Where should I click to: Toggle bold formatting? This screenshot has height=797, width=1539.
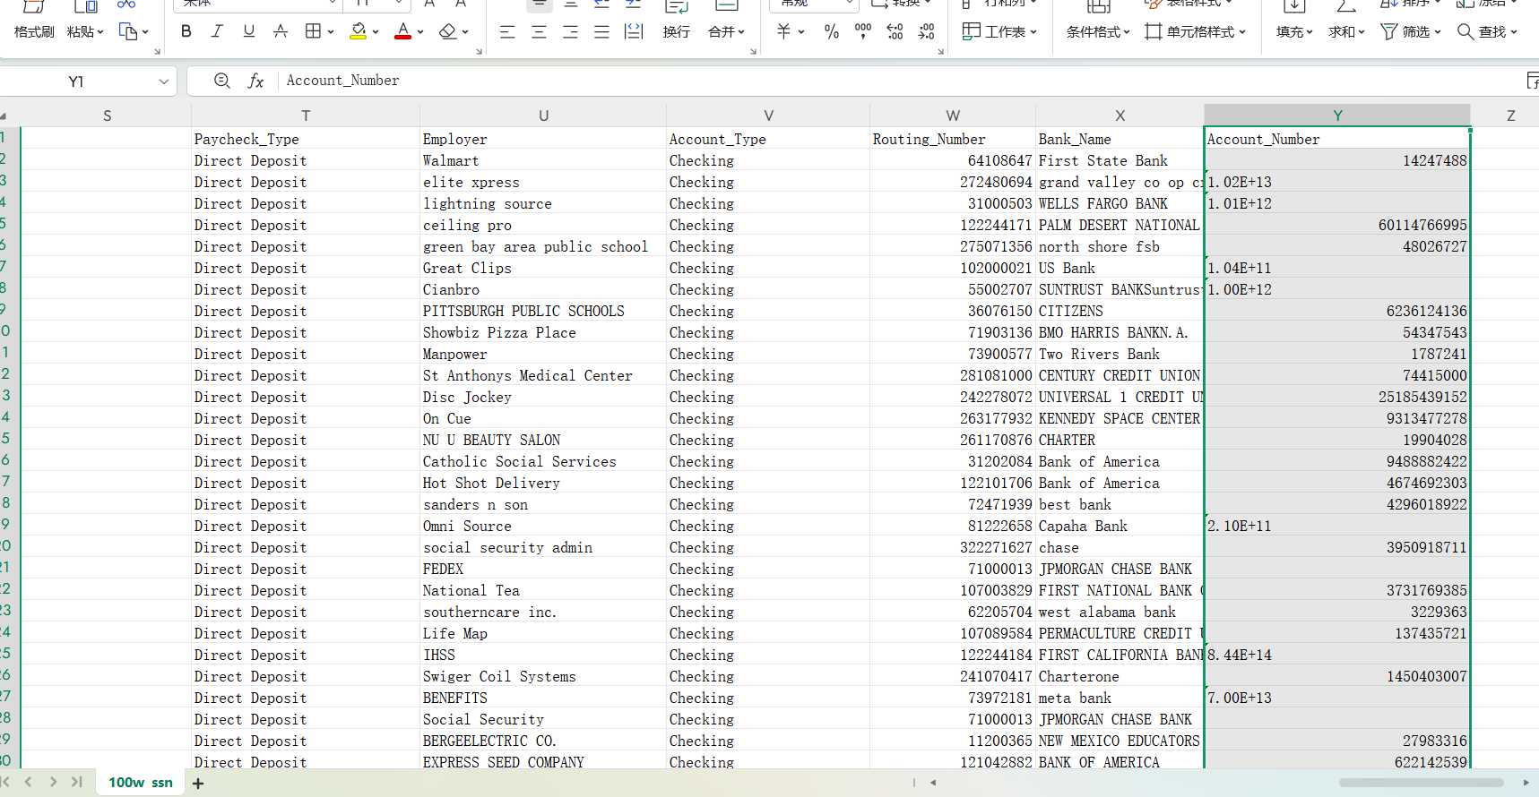[186, 31]
